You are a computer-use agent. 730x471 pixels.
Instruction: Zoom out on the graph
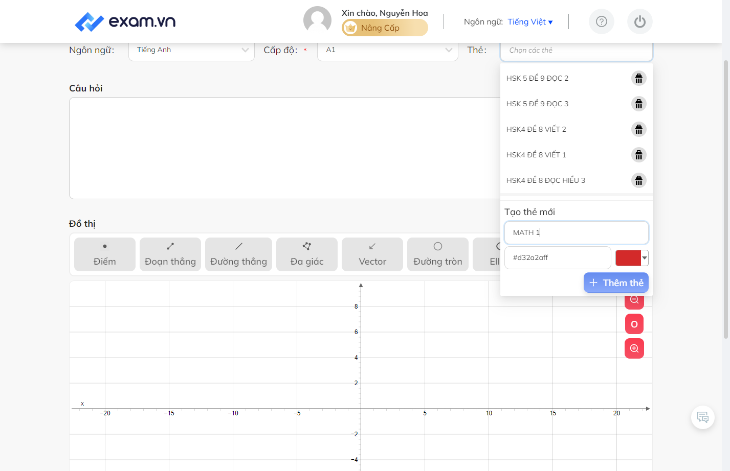point(634,302)
